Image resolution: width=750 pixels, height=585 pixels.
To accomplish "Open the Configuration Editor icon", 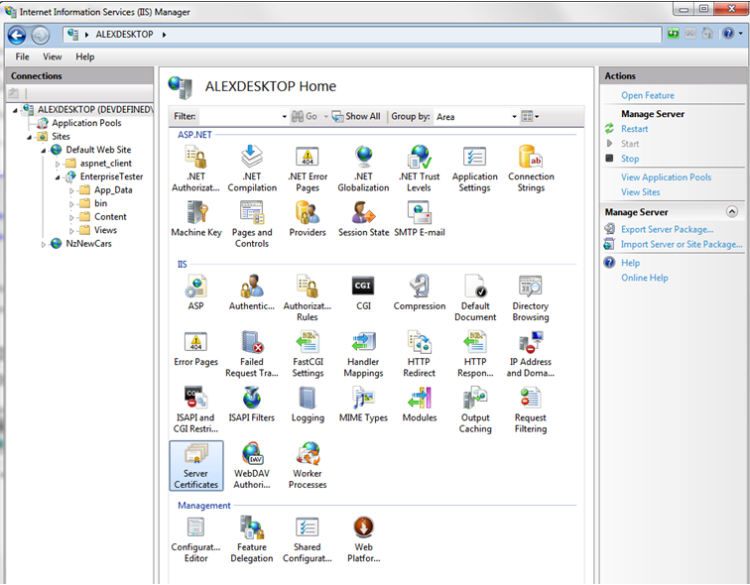I will [195, 538].
